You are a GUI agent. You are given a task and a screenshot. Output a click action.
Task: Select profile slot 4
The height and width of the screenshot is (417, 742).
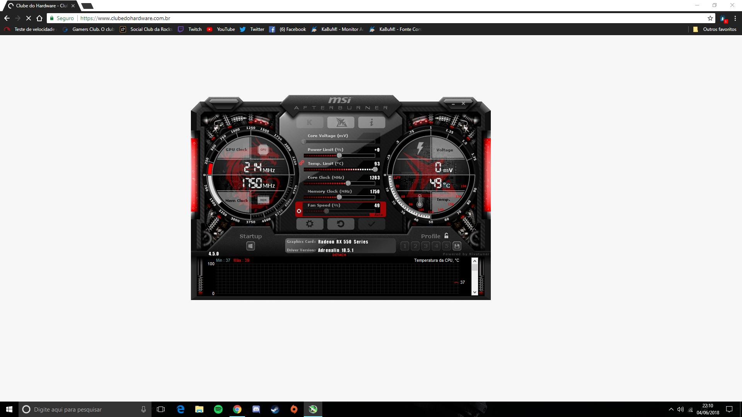point(436,246)
